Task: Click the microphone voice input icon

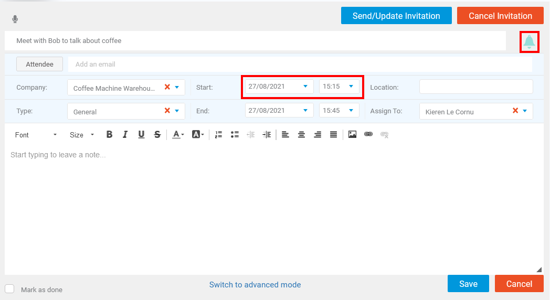Action: coord(15,19)
